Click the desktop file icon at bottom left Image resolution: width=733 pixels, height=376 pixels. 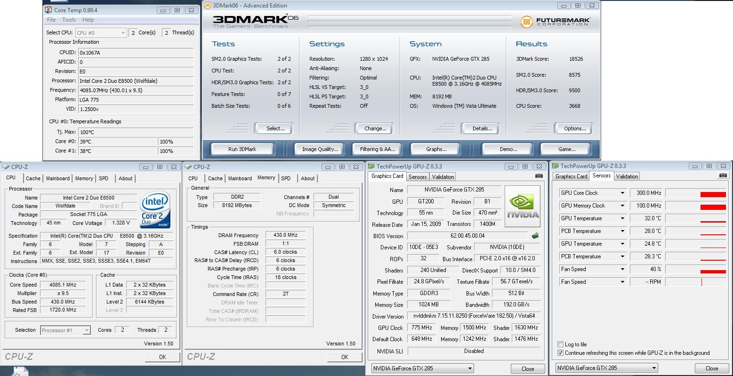pyautogui.click(x=20, y=371)
